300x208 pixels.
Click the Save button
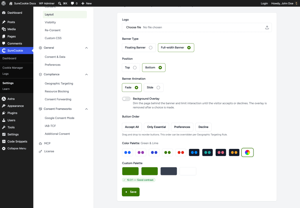point(131,192)
